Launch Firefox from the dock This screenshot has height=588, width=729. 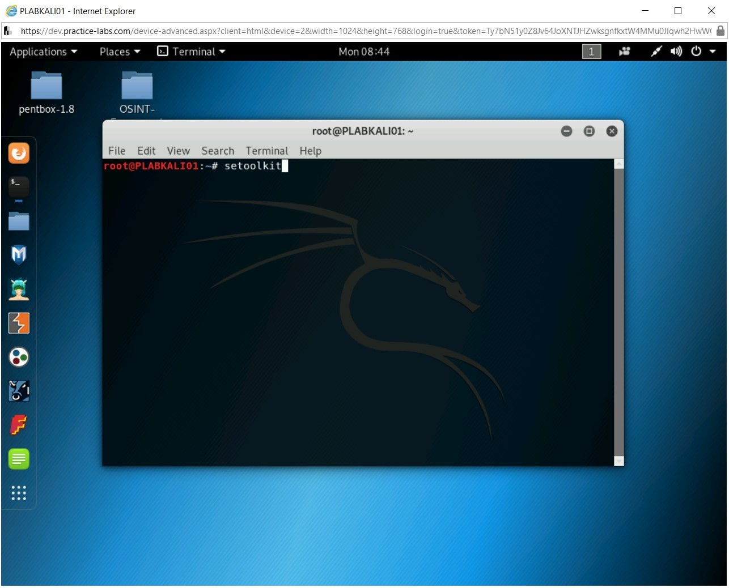point(19,153)
